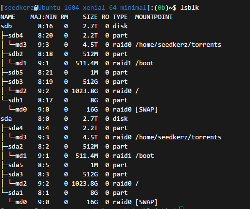
Task: Click the part type in the sda1 row
Action: click(x=120, y=193)
